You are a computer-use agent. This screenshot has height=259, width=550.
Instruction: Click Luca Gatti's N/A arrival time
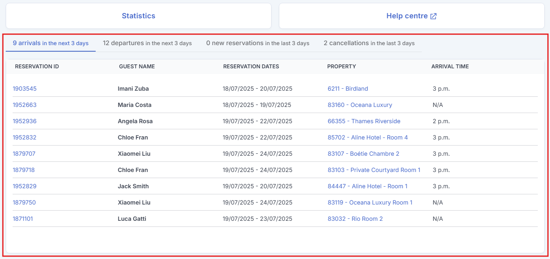[x=438, y=219]
